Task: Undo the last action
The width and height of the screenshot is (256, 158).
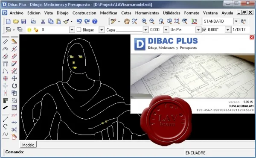Action: click(x=79, y=21)
